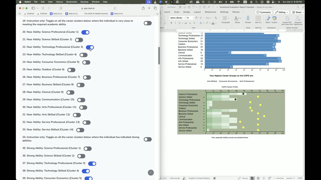
Task: Open the Bookmarks menu in menu bar
Action: click(72, 2)
